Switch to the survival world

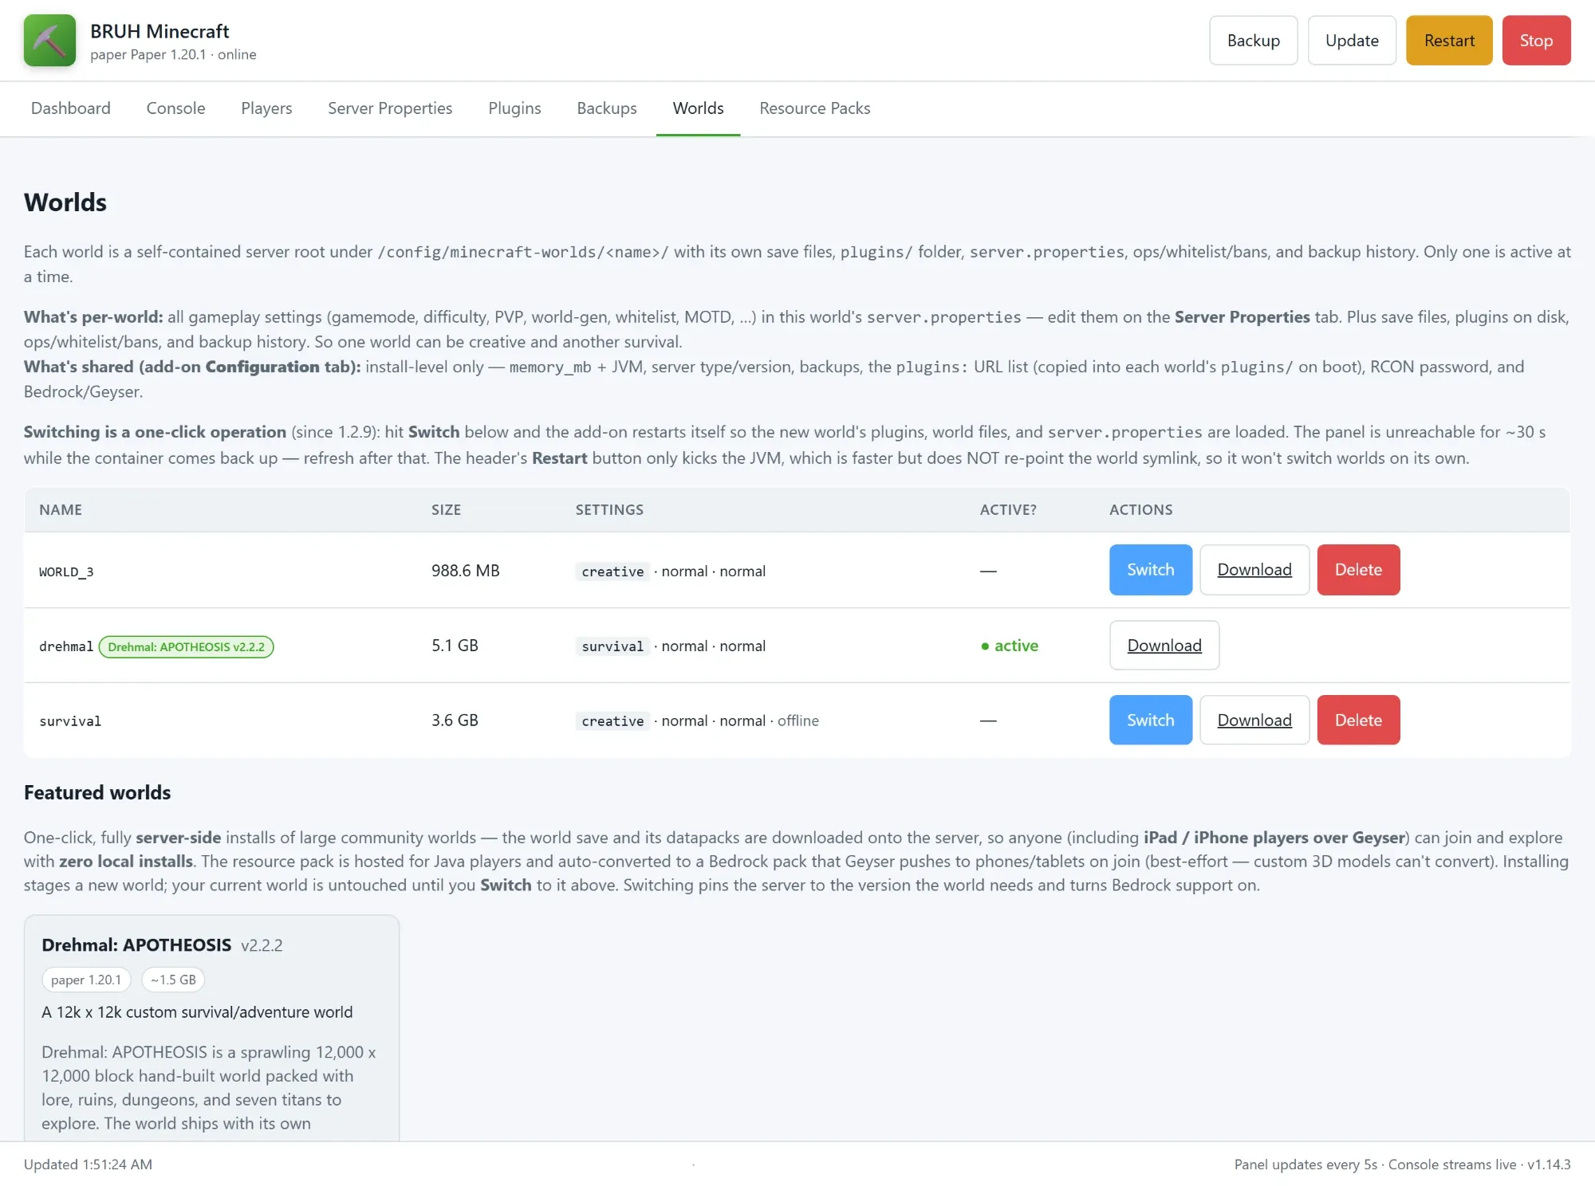coord(1150,721)
